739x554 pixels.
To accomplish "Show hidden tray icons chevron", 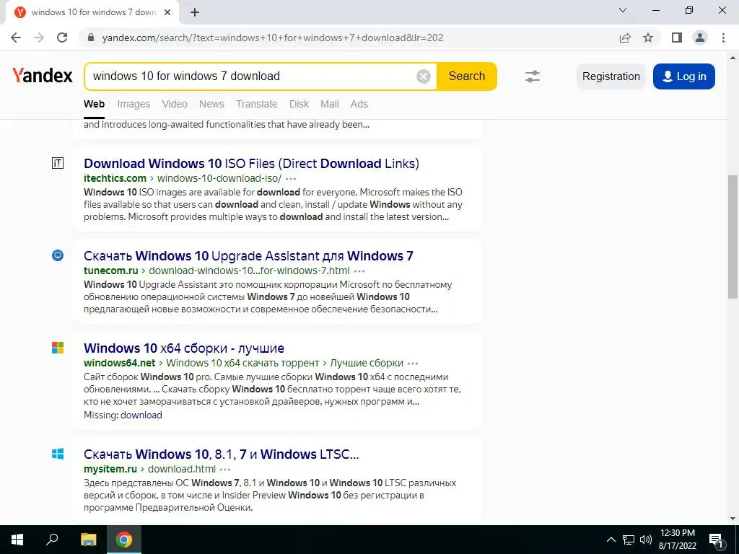I will 611,540.
